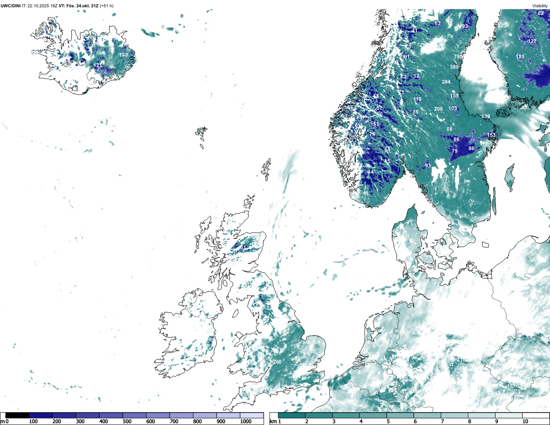Click the "181" value over Finland
Image resolution: width=550 pixels, height=425 pixels.
tap(520, 57)
